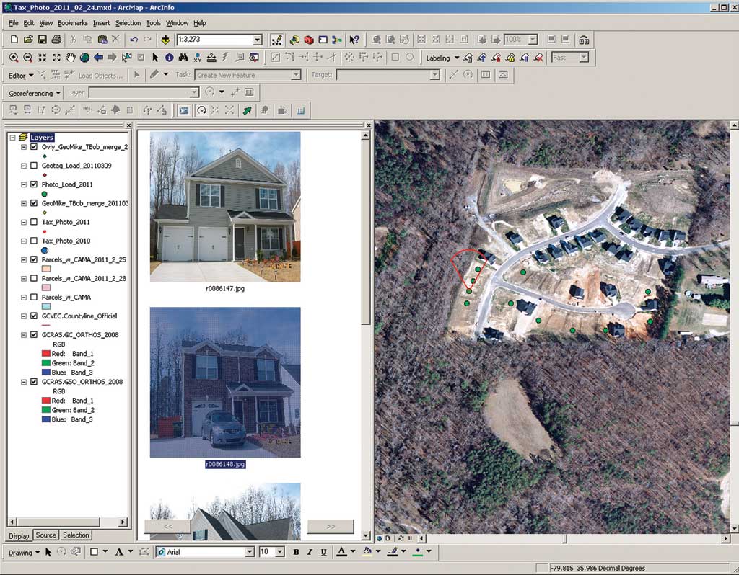The height and width of the screenshot is (575, 739).
Task: Click the Cut scissors icon
Action: pyautogui.click(x=74, y=40)
